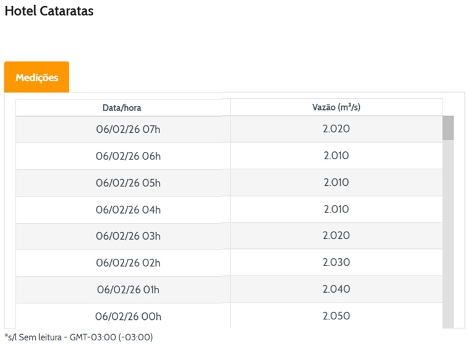Open the Medições tab

(x=36, y=77)
